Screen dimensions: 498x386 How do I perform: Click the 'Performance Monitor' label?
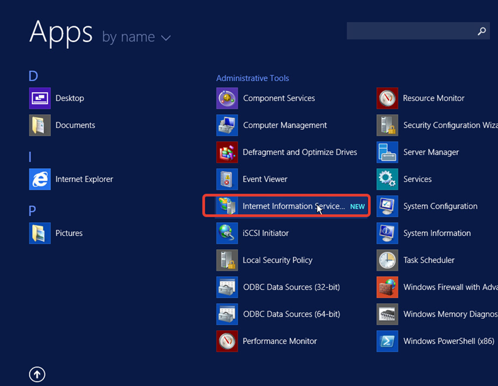click(x=280, y=341)
